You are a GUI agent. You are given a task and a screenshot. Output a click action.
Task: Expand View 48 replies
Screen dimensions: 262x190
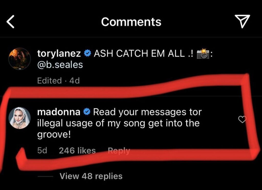pos(91,176)
